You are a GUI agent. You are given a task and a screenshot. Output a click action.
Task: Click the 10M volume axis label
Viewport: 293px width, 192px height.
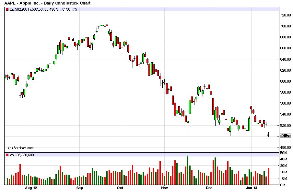pos(284,178)
